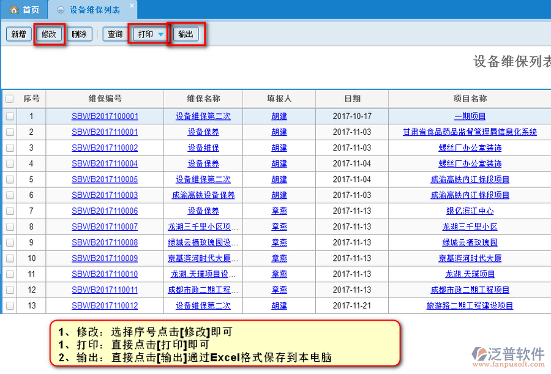Screen dimensions: 551x374
Task: Open 章燕 reporter link in row 7
Action: click(279, 211)
